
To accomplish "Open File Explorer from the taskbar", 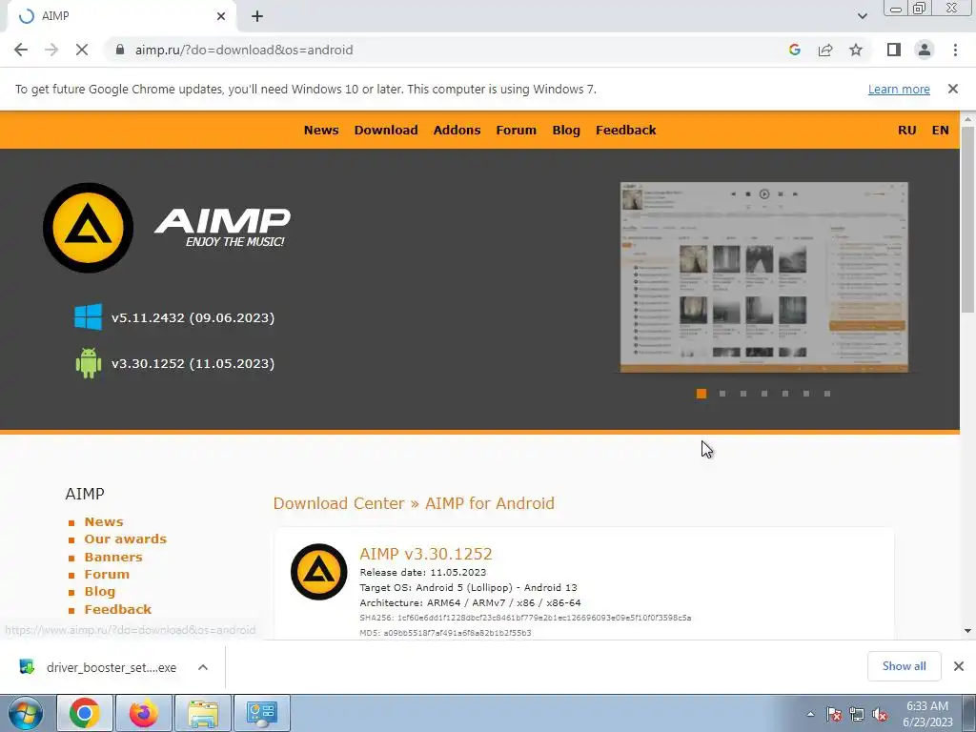I will pos(203,713).
